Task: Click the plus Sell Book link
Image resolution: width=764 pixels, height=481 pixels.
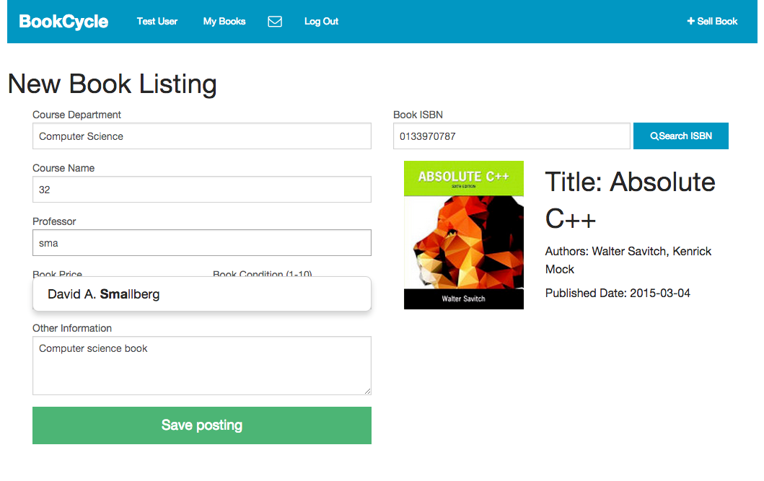Action: pos(712,22)
